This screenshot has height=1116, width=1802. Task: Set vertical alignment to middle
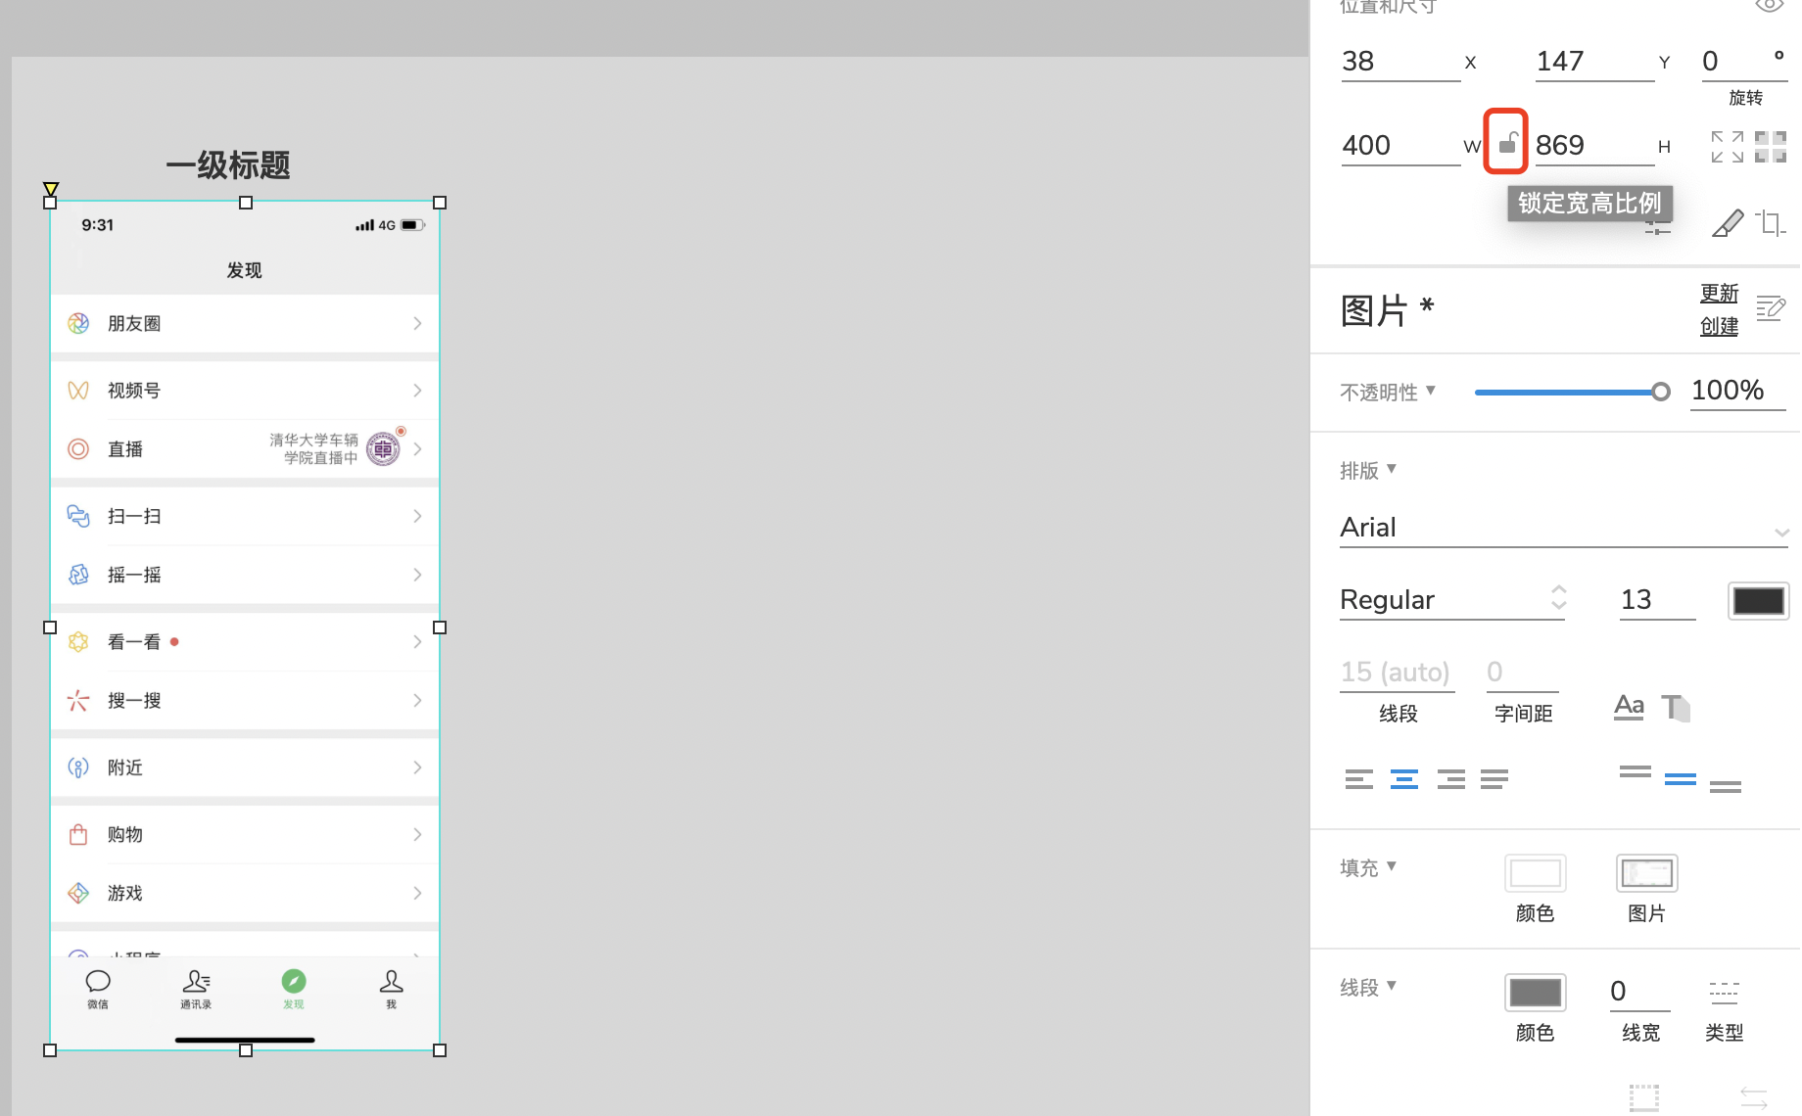[1681, 779]
